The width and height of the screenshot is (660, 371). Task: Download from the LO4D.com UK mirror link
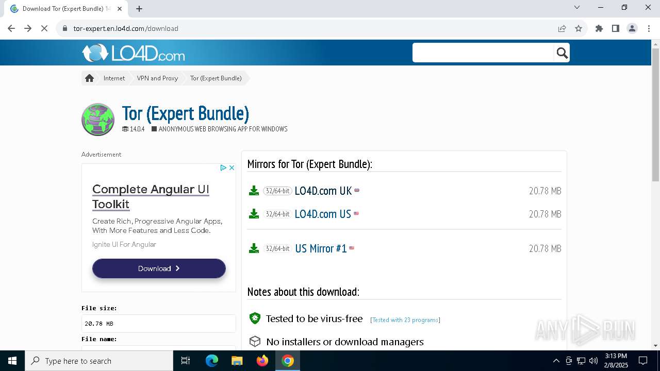tap(323, 191)
